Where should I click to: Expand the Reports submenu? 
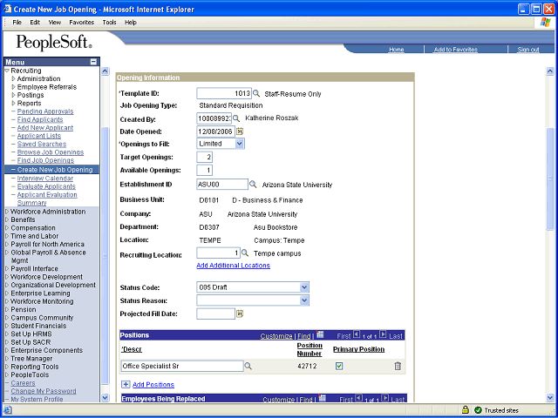(x=14, y=103)
